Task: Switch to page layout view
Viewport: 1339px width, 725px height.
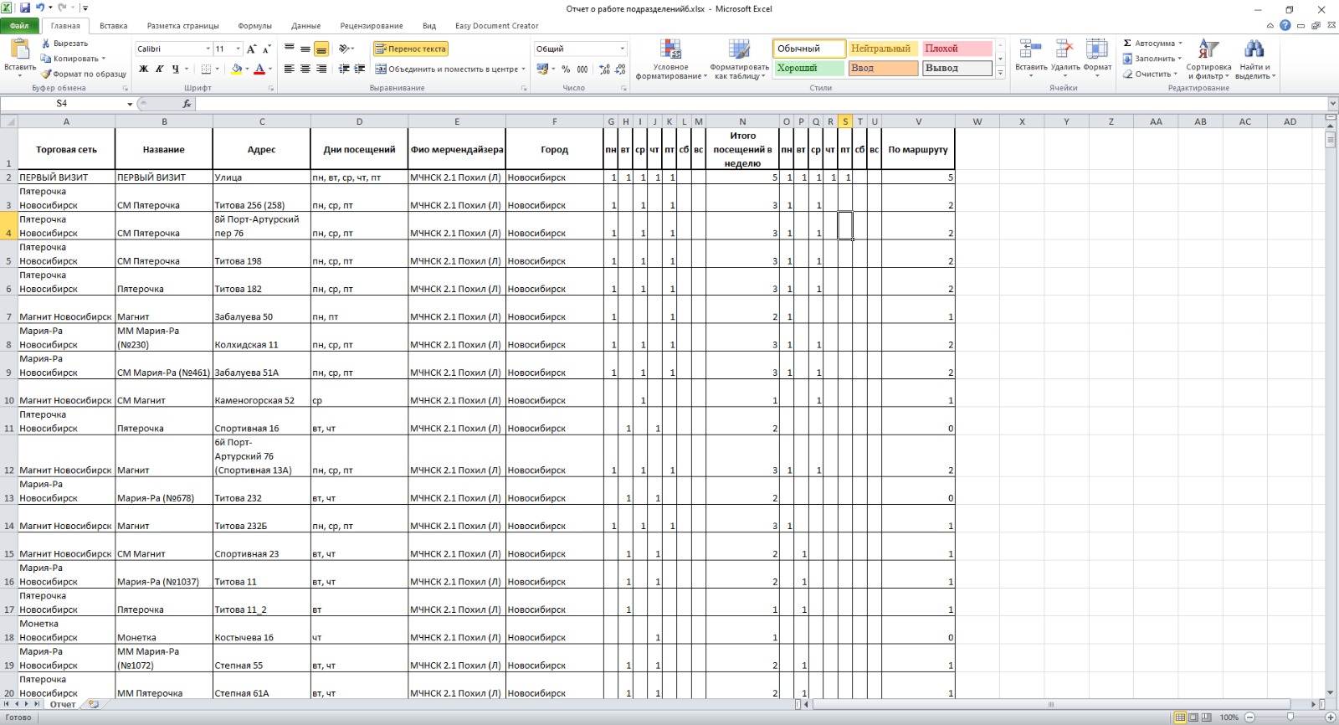Action: (1193, 717)
